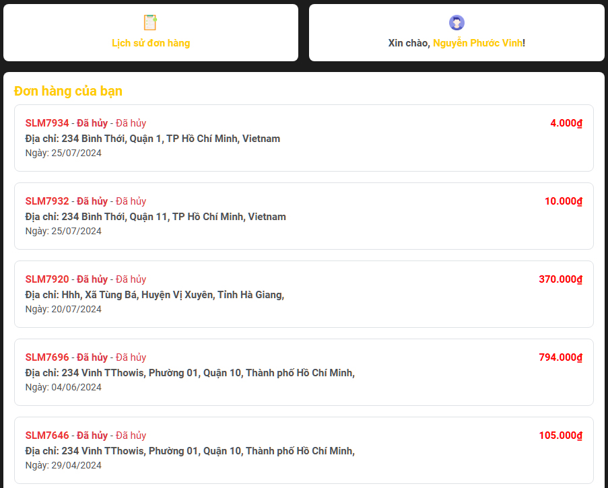Select order code SLM7932
608x488 pixels.
[47, 201]
